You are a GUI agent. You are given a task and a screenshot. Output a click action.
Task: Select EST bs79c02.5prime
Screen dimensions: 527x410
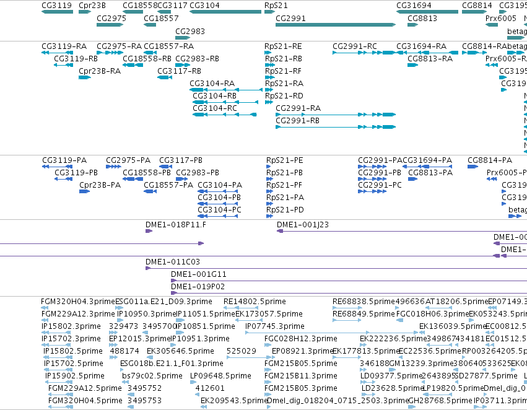152,376
